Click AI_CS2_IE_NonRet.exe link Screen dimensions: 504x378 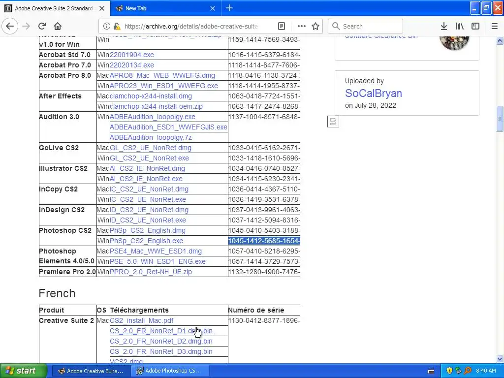146,179
